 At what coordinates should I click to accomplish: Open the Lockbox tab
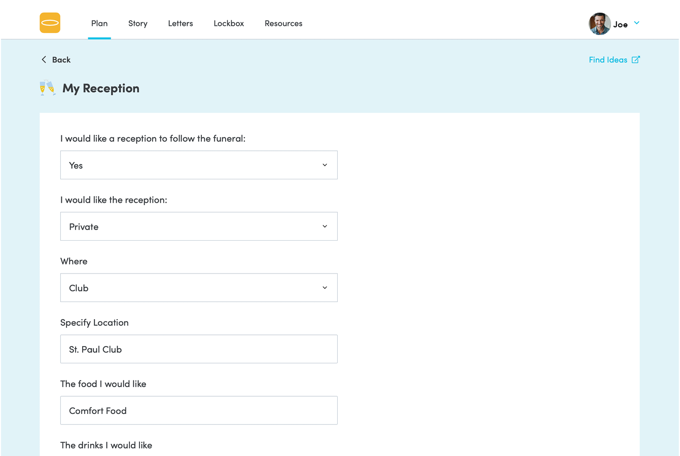[229, 23]
